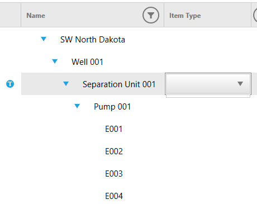This screenshot has width=257, height=204.
Task: Collapse the Pump 001 node
Action: [77, 106]
